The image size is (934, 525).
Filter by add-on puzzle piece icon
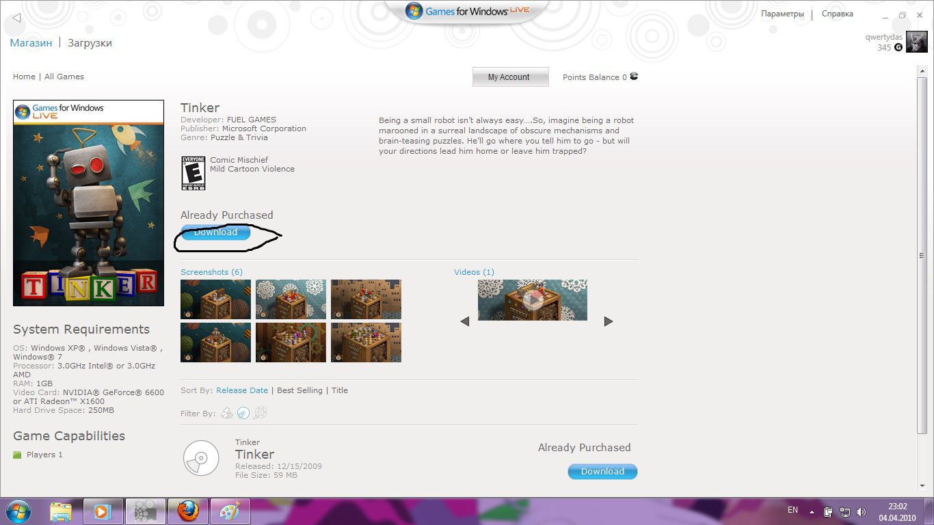(x=227, y=413)
